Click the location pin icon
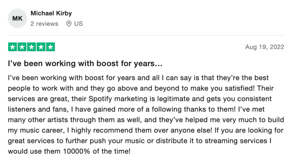 pos(69,24)
